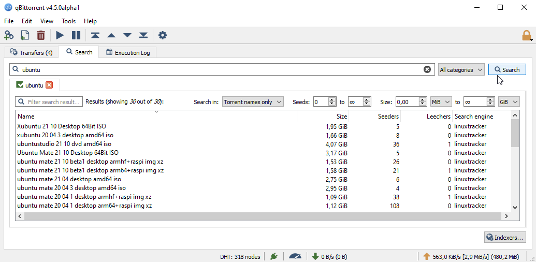Click the Add torrent link icon
Viewport: 536px width, 262px height.
(9, 35)
